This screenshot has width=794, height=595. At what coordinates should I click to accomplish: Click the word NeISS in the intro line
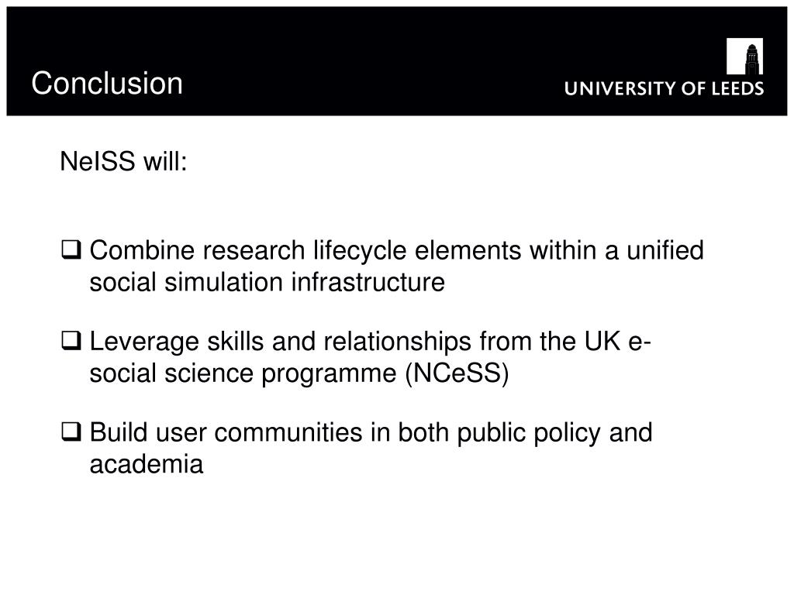98,162
